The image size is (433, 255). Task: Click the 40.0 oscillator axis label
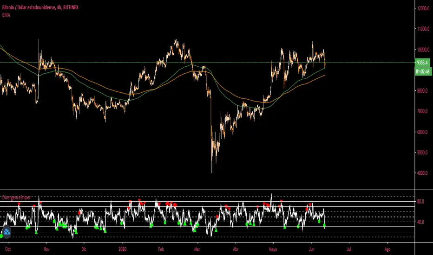420,222
